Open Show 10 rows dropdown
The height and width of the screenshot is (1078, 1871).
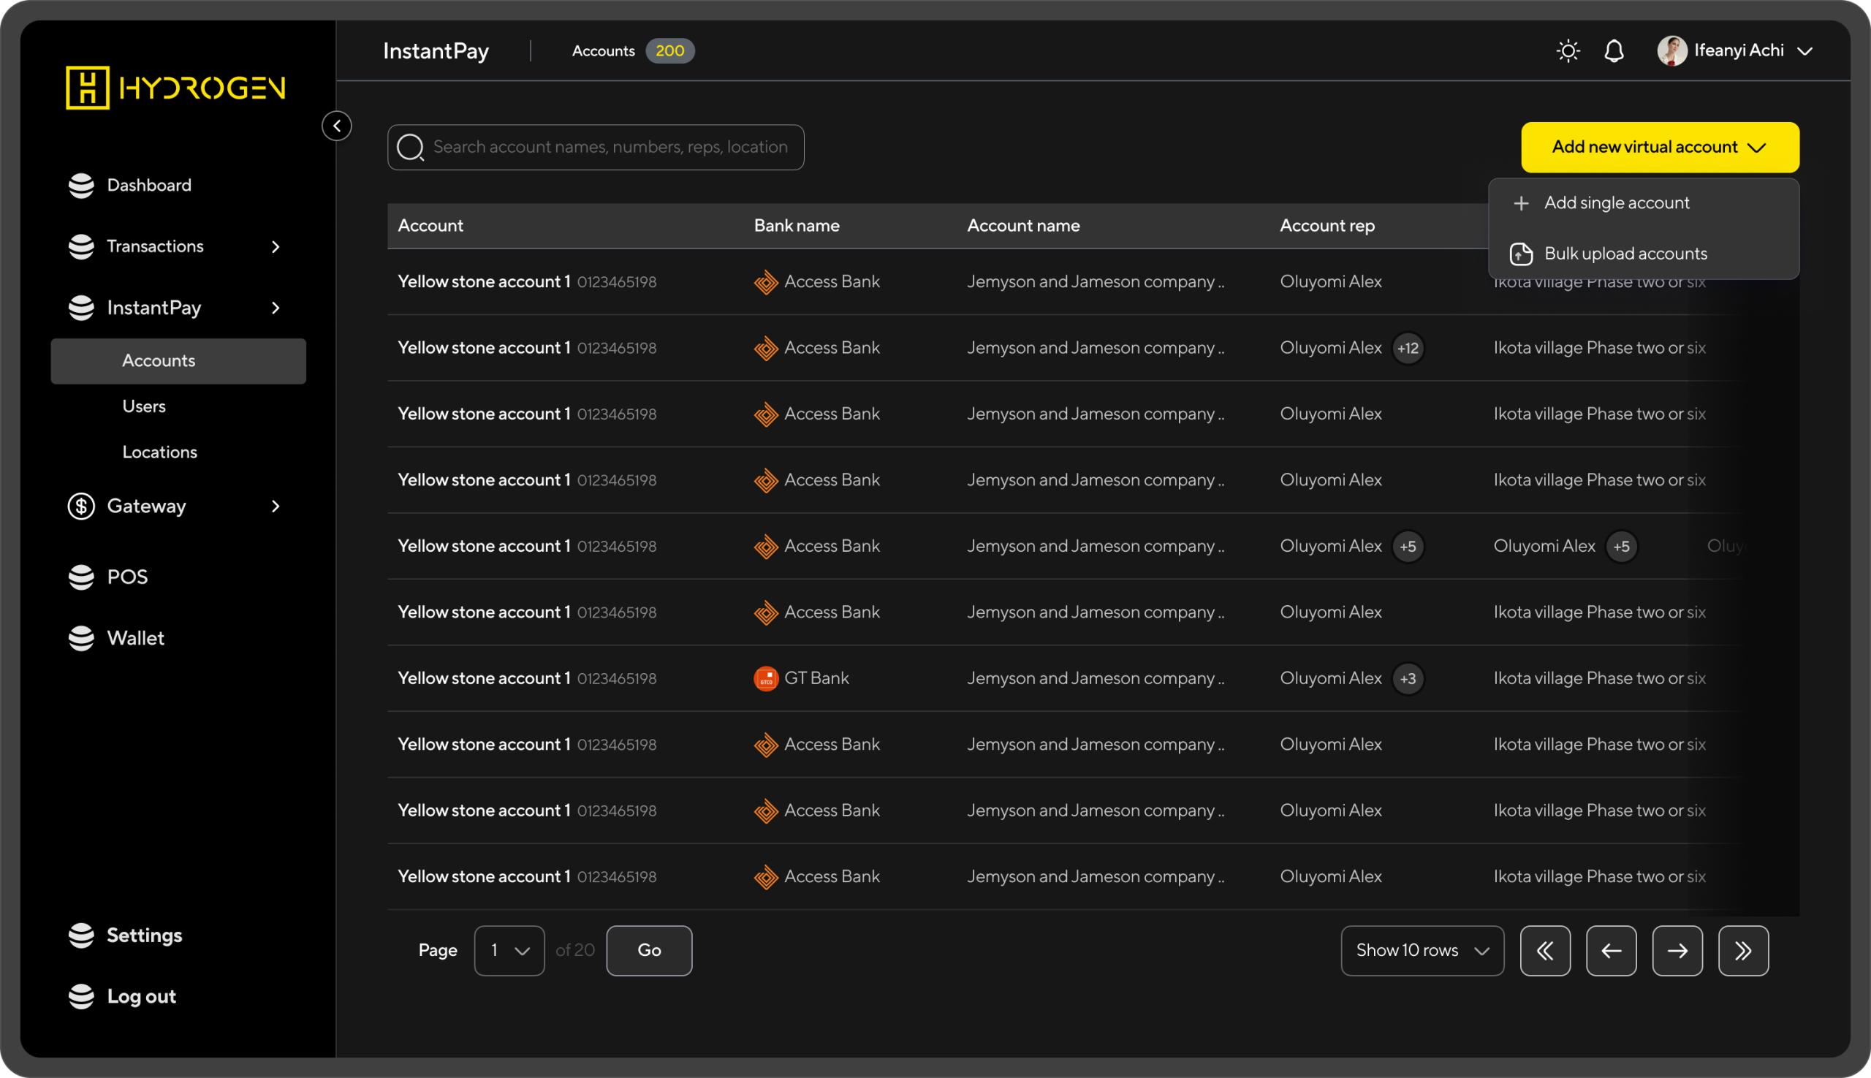pyautogui.click(x=1422, y=951)
